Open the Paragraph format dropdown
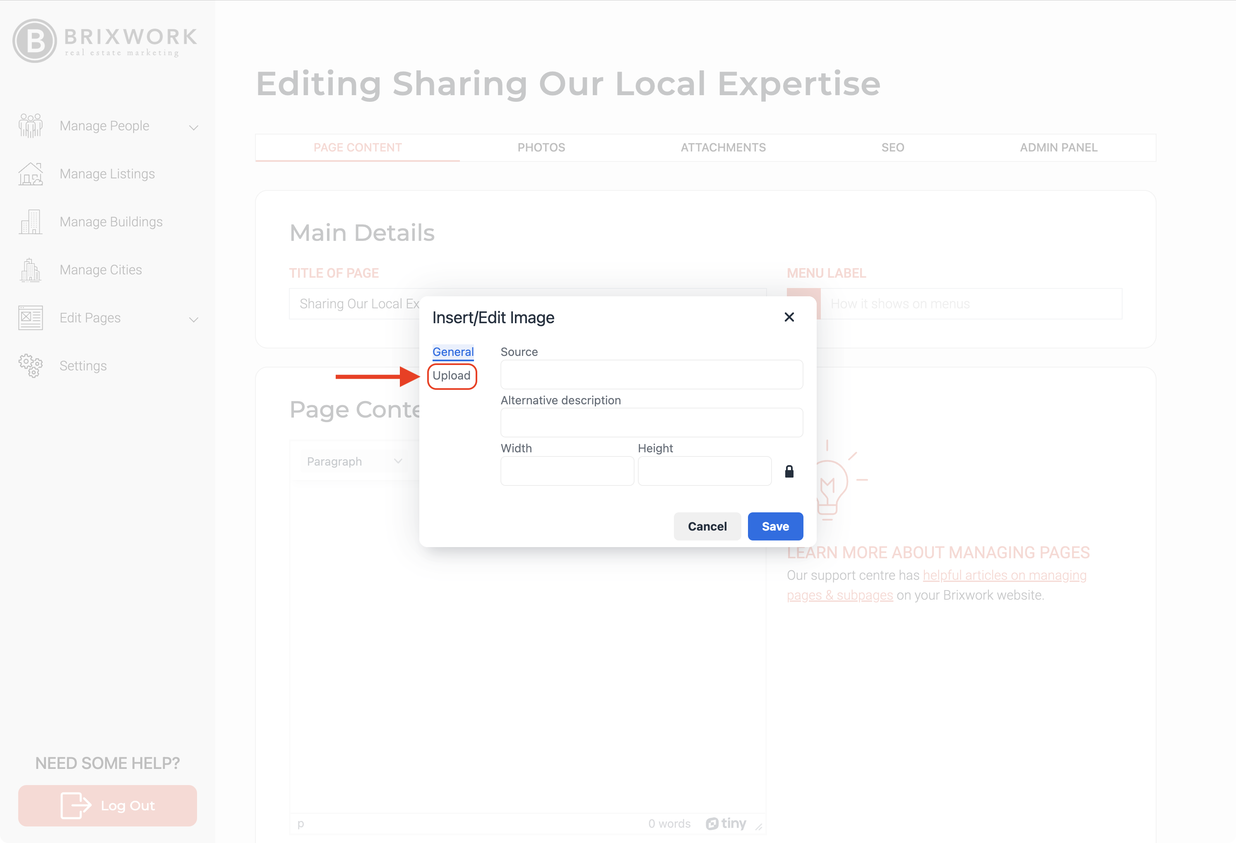This screenshot has height=843, width=1236. pyautogui.click(x=353, y=461)
